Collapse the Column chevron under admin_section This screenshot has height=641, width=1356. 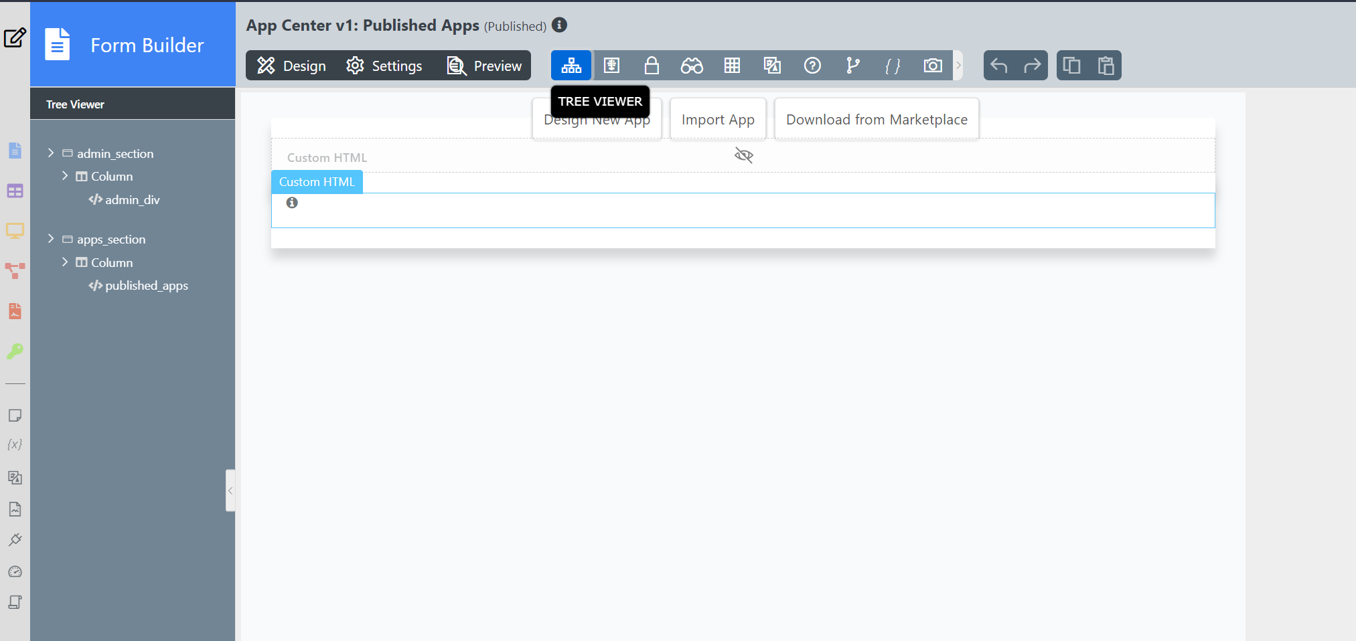point(65,176)
